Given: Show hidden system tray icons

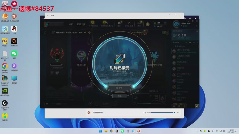Looking at the screenshot, I should tap(197, 131).
